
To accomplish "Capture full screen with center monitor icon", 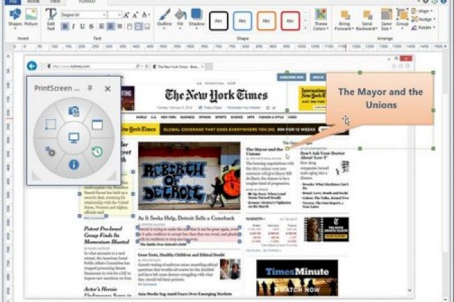I will point(74,138).
